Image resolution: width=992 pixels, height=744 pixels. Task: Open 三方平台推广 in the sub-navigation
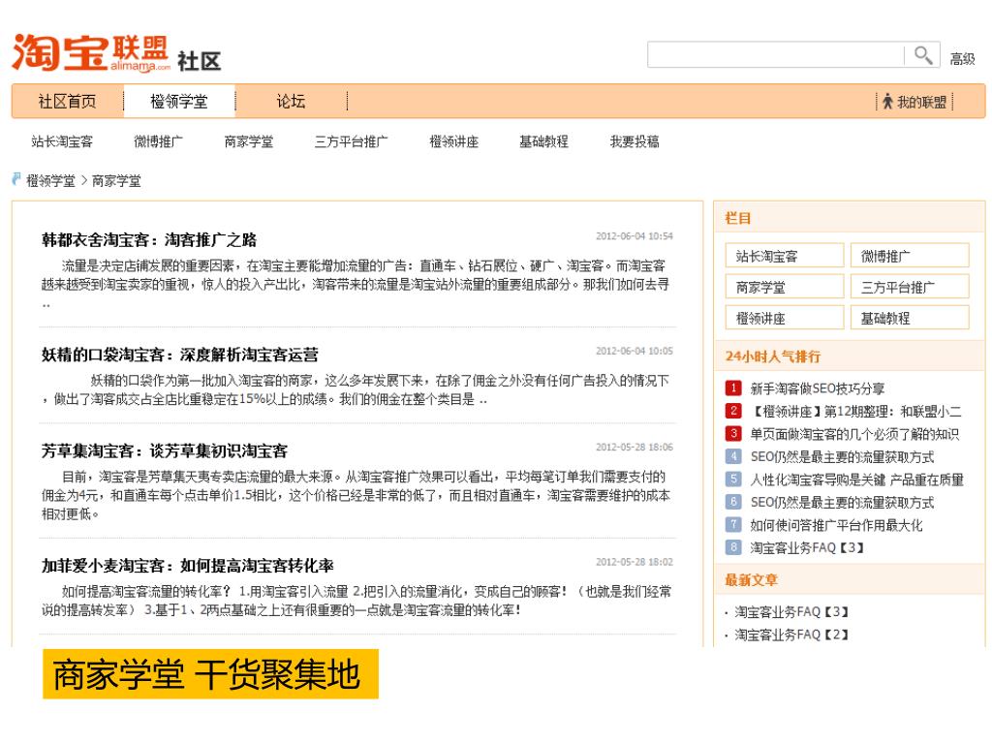click(x=351, y=141)
